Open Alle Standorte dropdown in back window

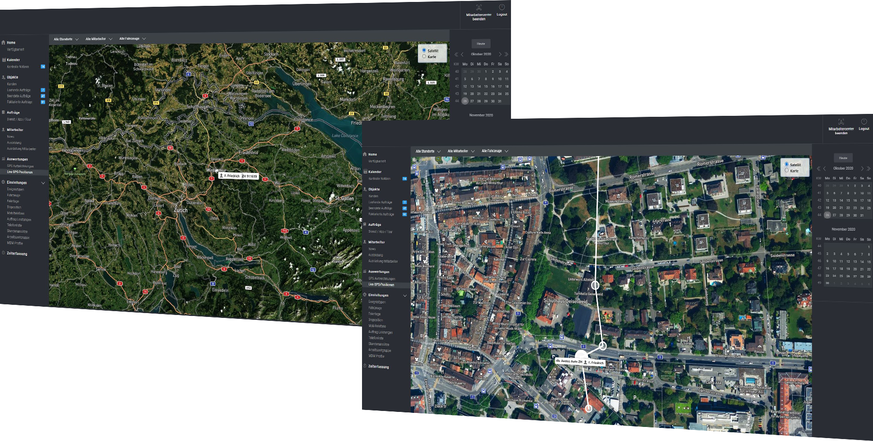66,39
